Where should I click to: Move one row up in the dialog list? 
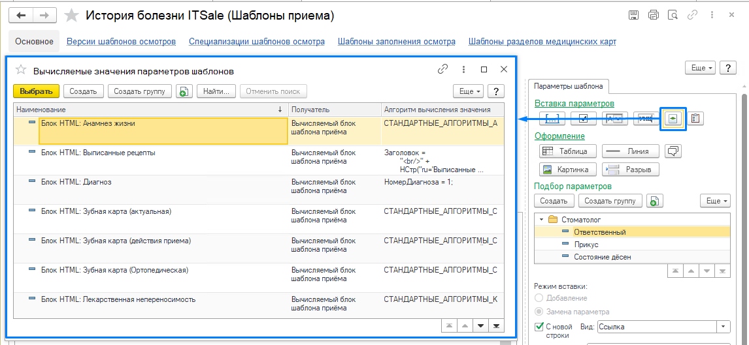[x=465, y=325]
